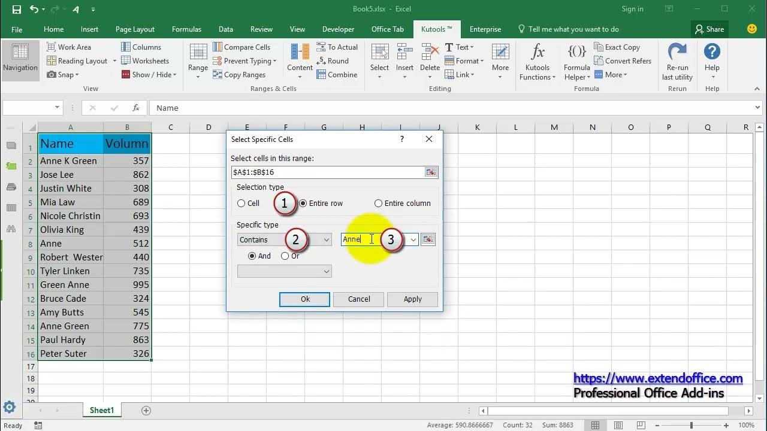Screen dimensions: 767x431
Task: Switch to the Formulas tab
Action: click(186, 29)
